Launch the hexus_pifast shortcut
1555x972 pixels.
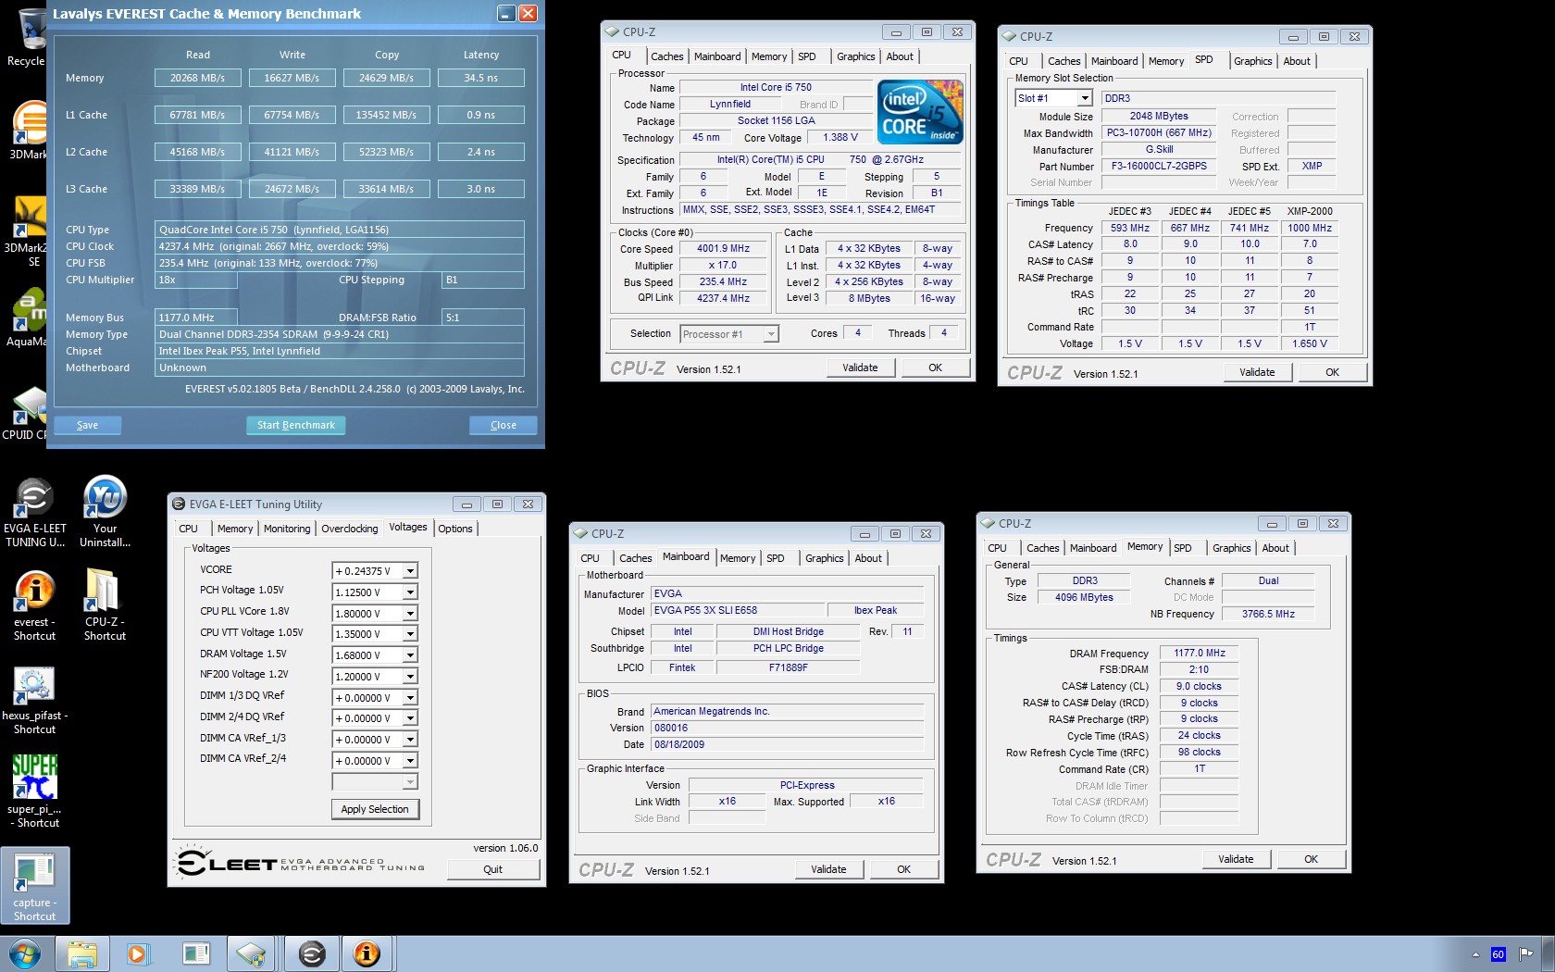[34, 699]
